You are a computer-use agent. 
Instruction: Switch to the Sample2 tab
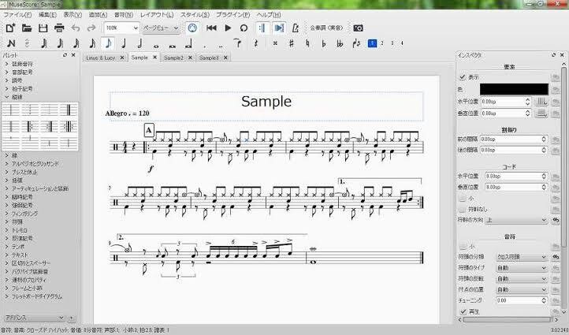pyautogui.click(x=173, y=58)
